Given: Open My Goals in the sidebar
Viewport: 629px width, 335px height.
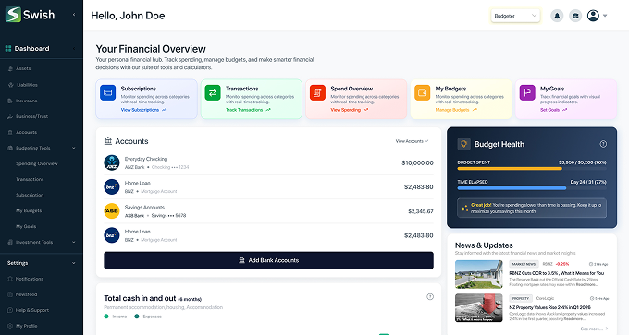Looking at the screenshot, I should (x=26, y=226).
